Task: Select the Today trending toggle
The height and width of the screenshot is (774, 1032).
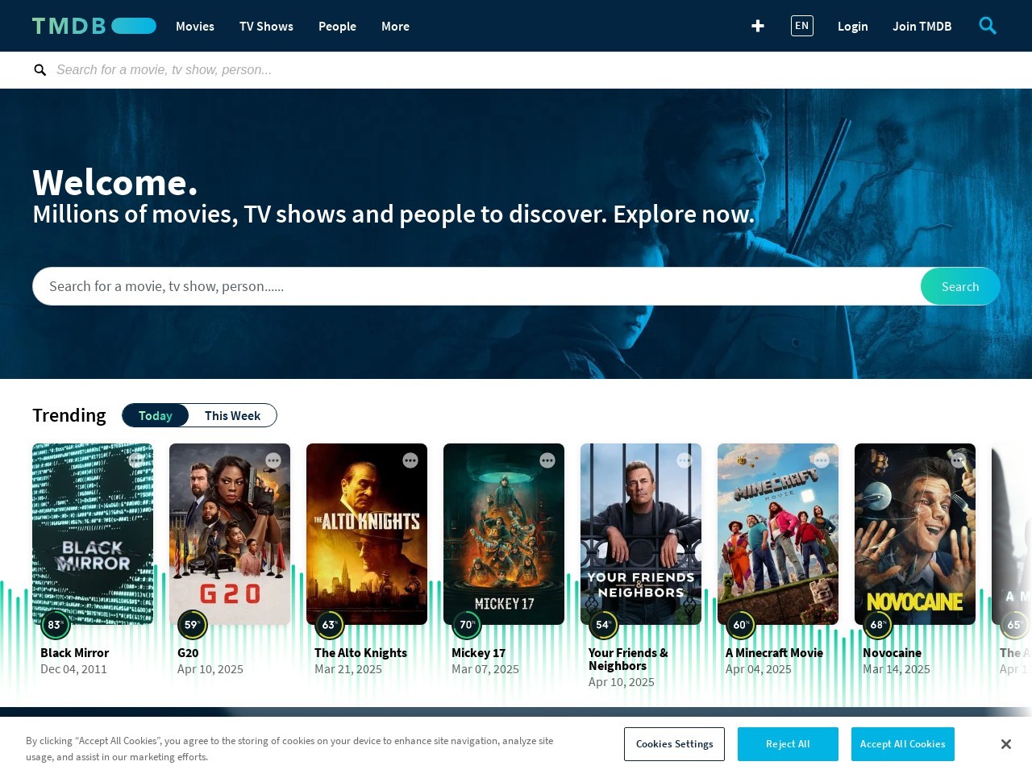Action: 156,415
